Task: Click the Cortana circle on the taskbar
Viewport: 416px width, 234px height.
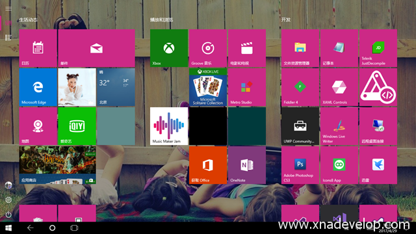Action: tap(52, 228)
